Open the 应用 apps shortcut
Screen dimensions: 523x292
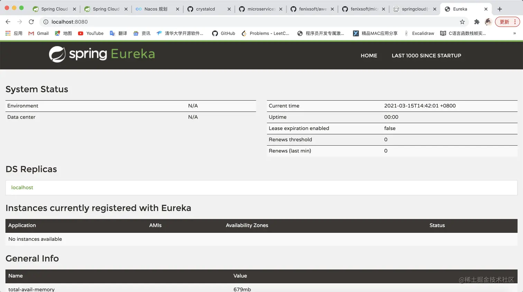pyautogui.click(x=14, y=33)
